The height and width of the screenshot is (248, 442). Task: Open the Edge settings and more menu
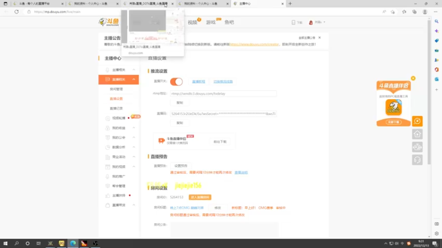click(435, 12)
